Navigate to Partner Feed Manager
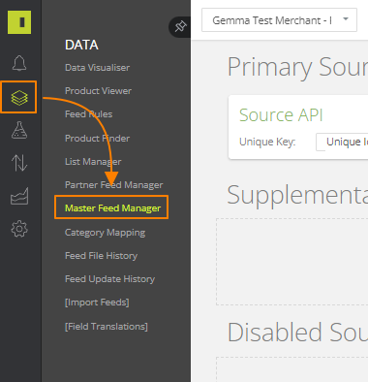Screen dimensions: 368x382 [113, 185]
